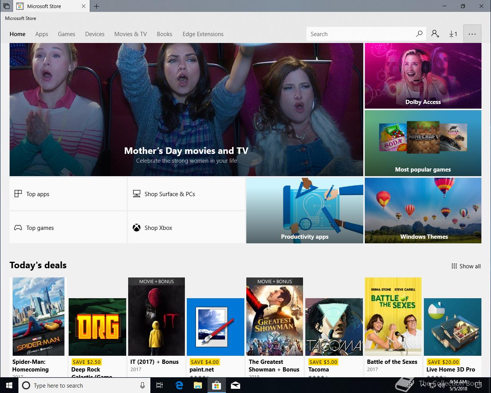The height and width of the screenshot is (393, 491).
Task: Click the Cortana microphone icon
Action: click(142, 385)
